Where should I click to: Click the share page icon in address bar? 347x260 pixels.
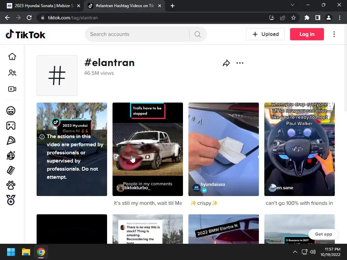click(283, 18)
